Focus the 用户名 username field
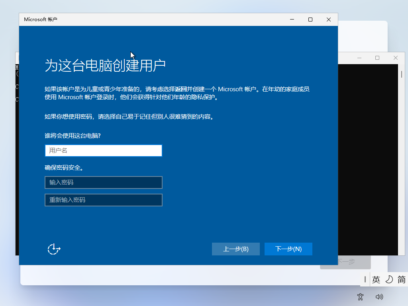The height and width of the screenshot is (306, 408). (104, 151)
